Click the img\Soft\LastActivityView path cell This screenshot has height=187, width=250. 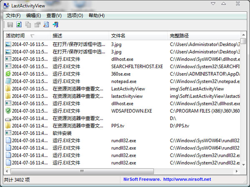click(x=197, y=89)
